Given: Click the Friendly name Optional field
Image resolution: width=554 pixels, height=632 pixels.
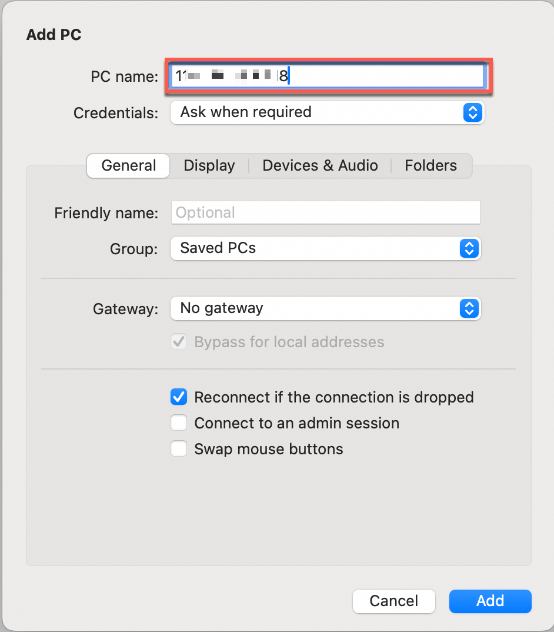Looking at the screenshot, I should 325,213.
